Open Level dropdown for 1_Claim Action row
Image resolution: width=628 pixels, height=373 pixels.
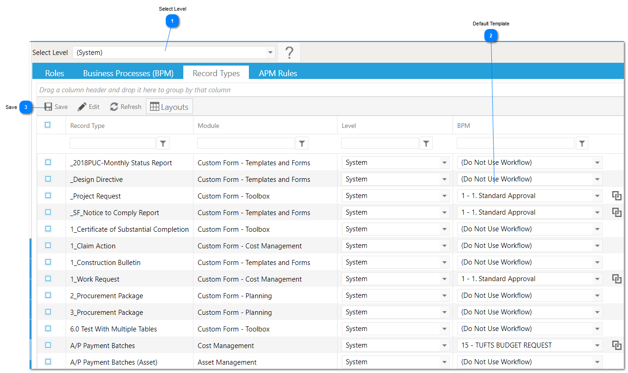[x=396, y=246]
